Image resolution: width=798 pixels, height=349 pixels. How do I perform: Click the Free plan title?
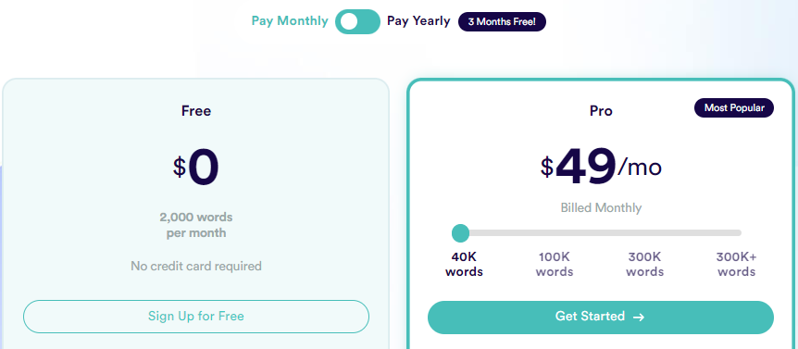[x=196, y=111]
